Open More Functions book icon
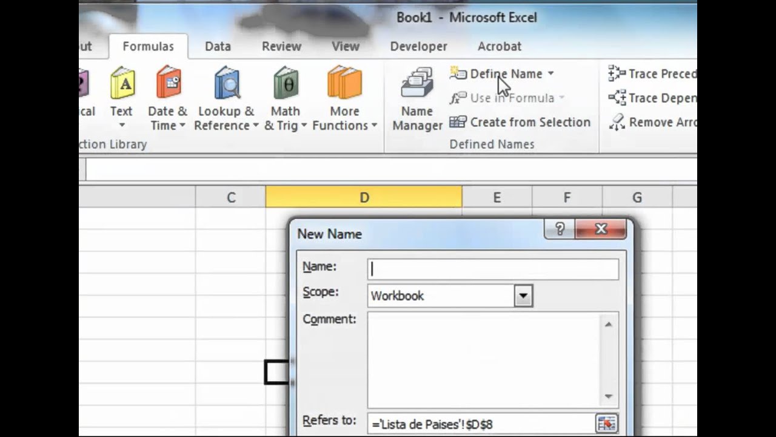 click(x=344, y=83)
